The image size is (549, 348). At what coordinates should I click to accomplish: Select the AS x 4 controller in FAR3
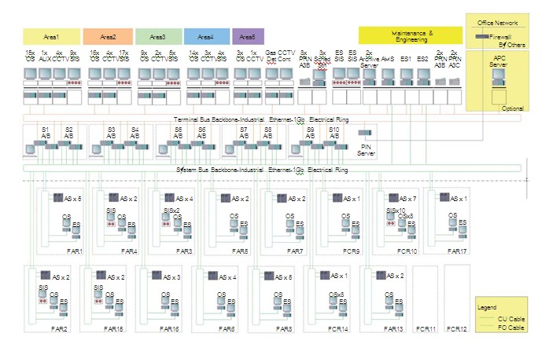168,198
